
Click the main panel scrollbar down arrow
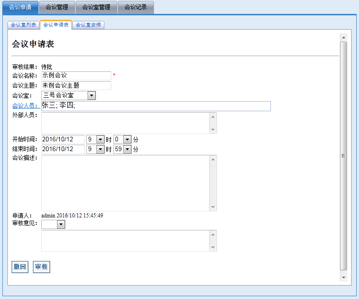click(344, 278)
